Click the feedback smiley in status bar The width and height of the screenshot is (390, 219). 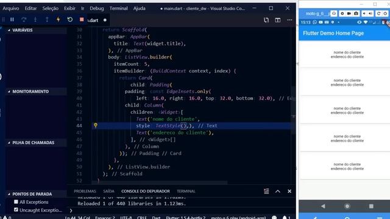click(x=274, y=218)
